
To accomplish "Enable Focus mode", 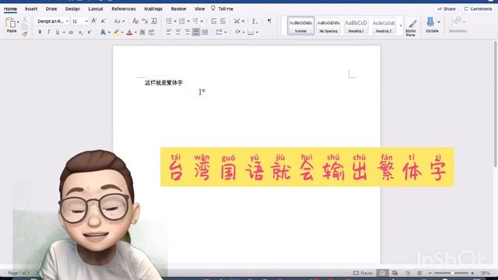I will click(x=363, y=273).
